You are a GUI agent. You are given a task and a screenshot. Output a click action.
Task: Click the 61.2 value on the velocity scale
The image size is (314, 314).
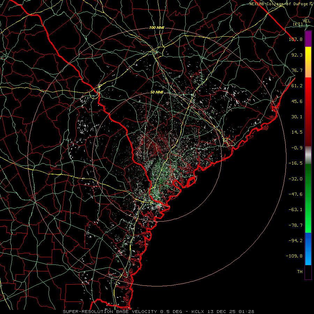pyautogui.click(x=297, y=86)
